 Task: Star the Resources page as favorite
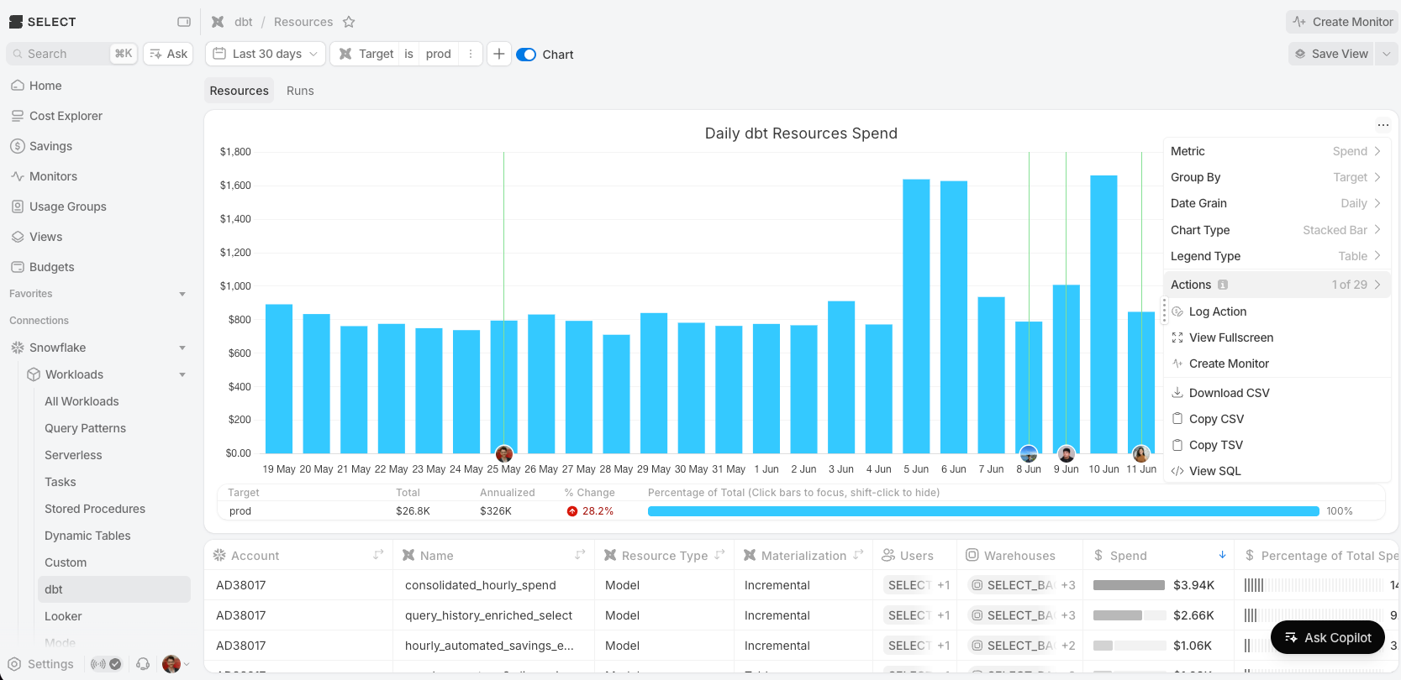(349, 22)
